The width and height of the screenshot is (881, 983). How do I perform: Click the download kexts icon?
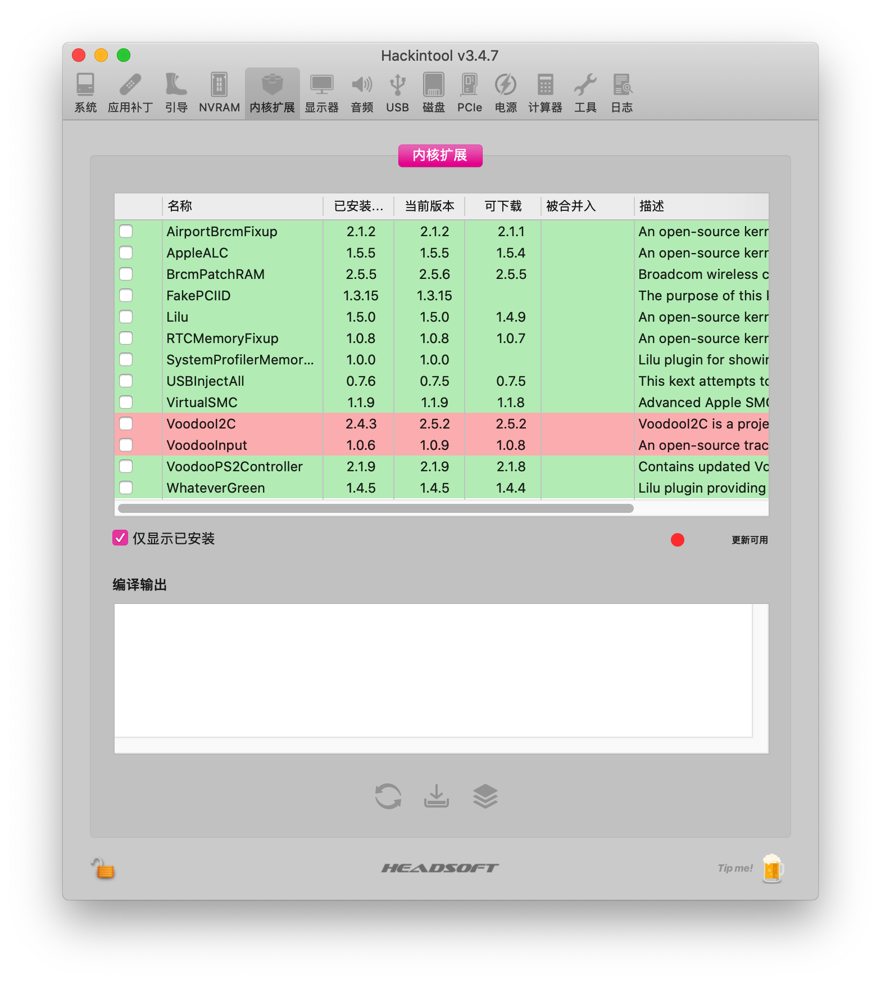[437, 796]
